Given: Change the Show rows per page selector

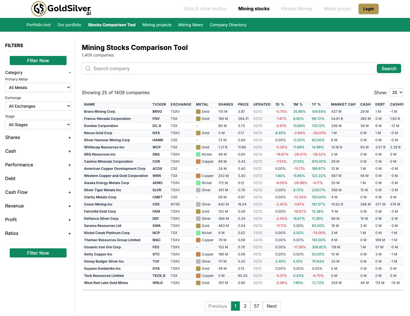Looking at the screenshot, I should point(396,92).
